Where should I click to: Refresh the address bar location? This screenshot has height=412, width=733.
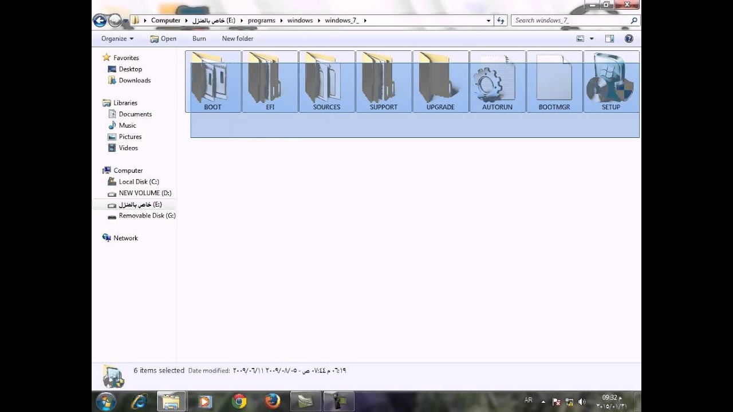click(x=501, y=21)
